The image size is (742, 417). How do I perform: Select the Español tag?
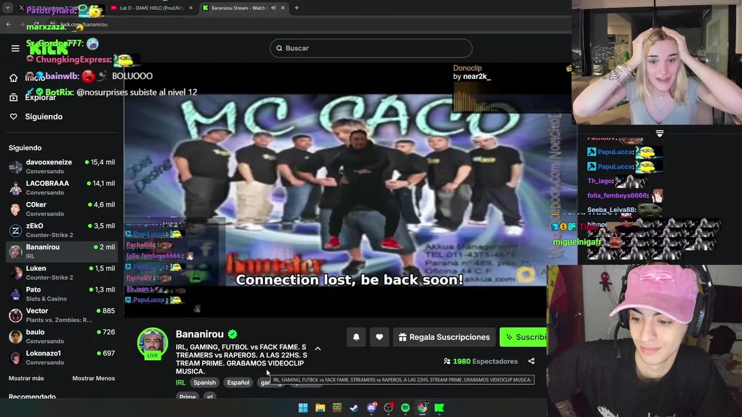pyautogui.click(x=238, y=382)
